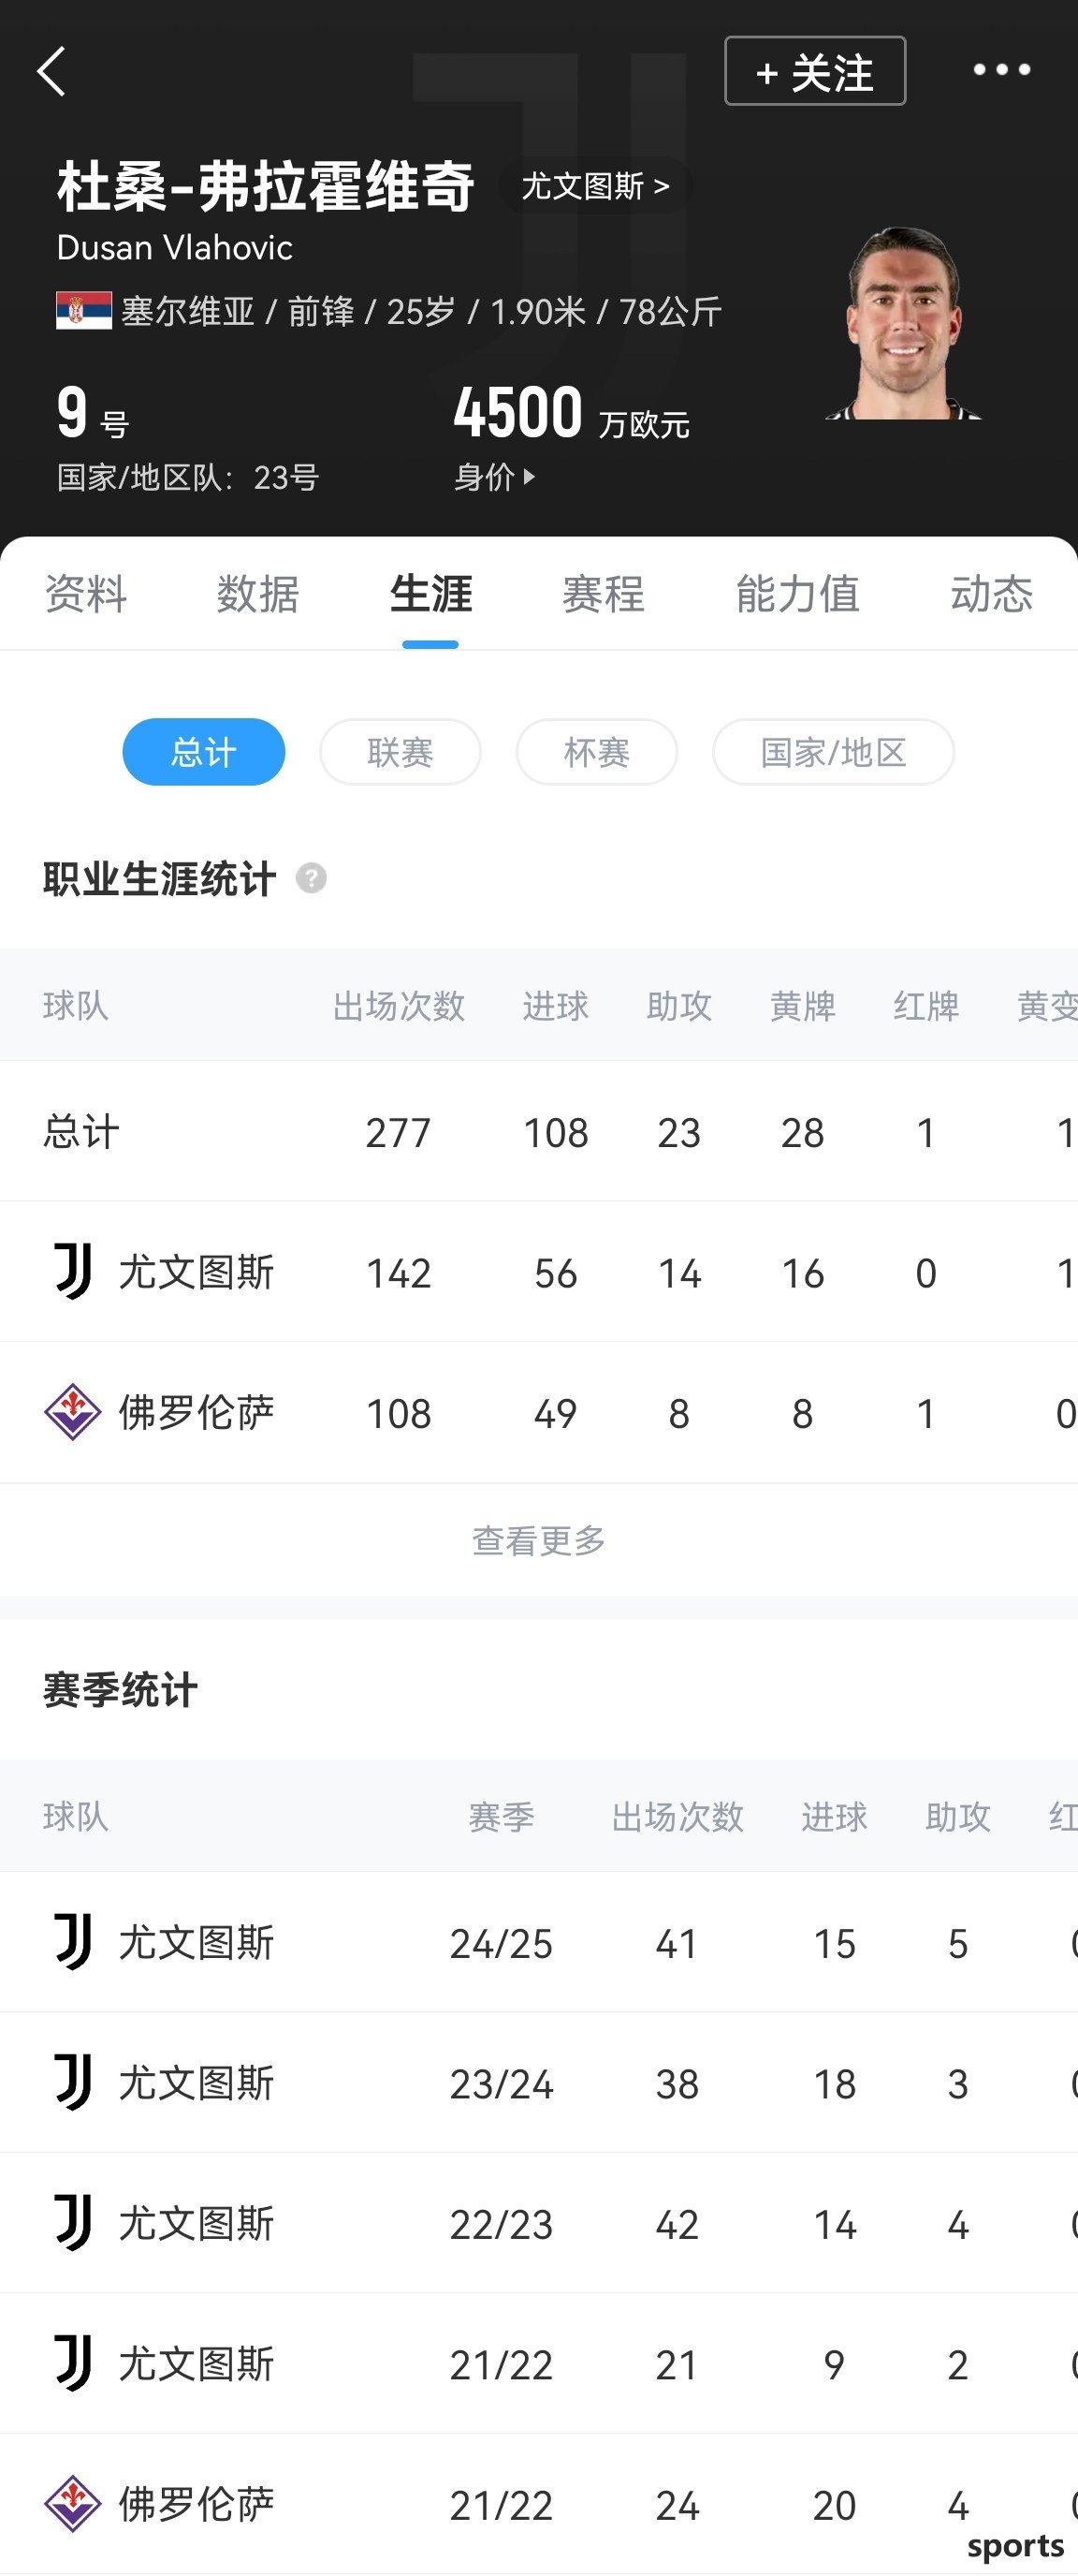1078x2576 pixels.
Task: Open the three-dot more options menu
Action: pyautogui.click(x=1001, y=70)
